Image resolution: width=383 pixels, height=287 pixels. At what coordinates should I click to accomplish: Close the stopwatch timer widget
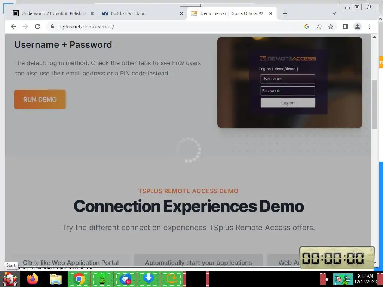point(371,250)
